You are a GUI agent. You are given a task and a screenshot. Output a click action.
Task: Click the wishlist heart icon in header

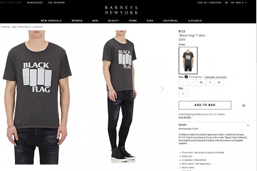tap(226, 3)
